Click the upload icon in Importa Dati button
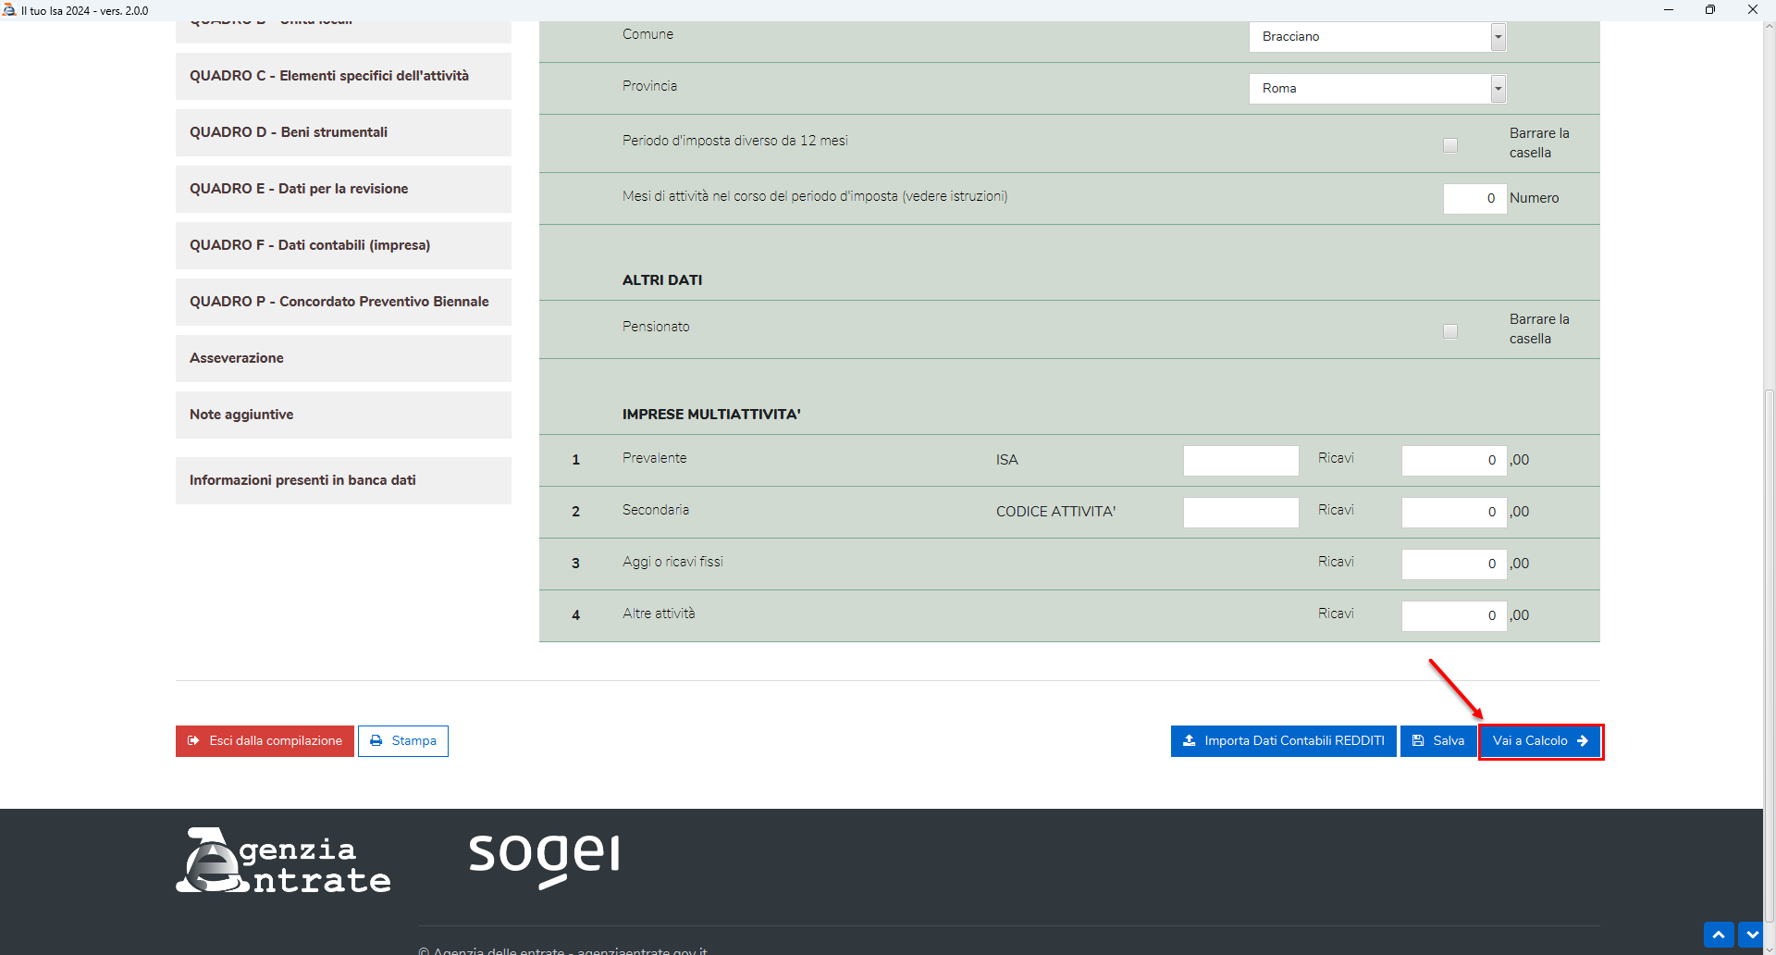The width and height of the screenshot is (1776, 955). point(1190,741)
